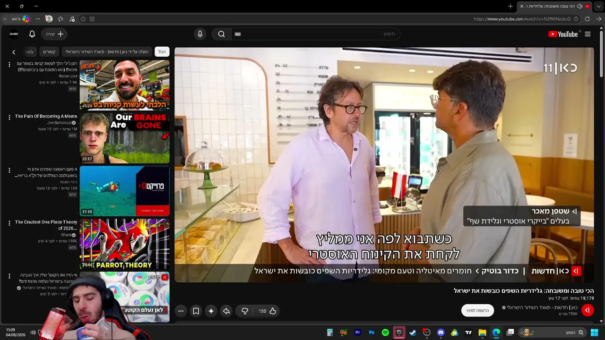This screenshot has width=605, height=340.
Task: Click the address bar URL
Action: point(522,19)
